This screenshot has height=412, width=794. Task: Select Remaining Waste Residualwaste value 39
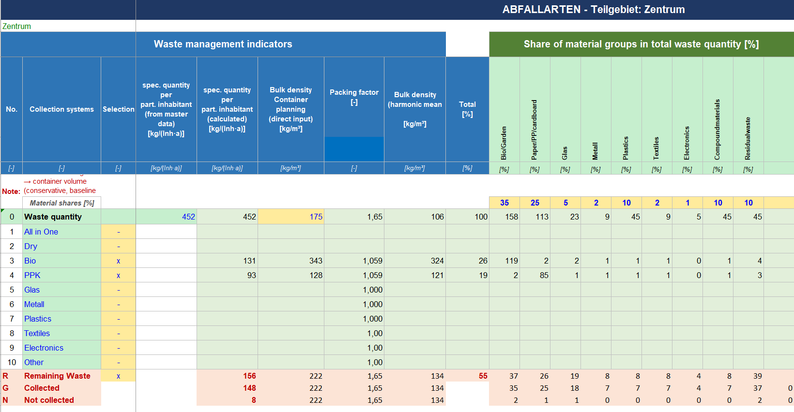748,376
